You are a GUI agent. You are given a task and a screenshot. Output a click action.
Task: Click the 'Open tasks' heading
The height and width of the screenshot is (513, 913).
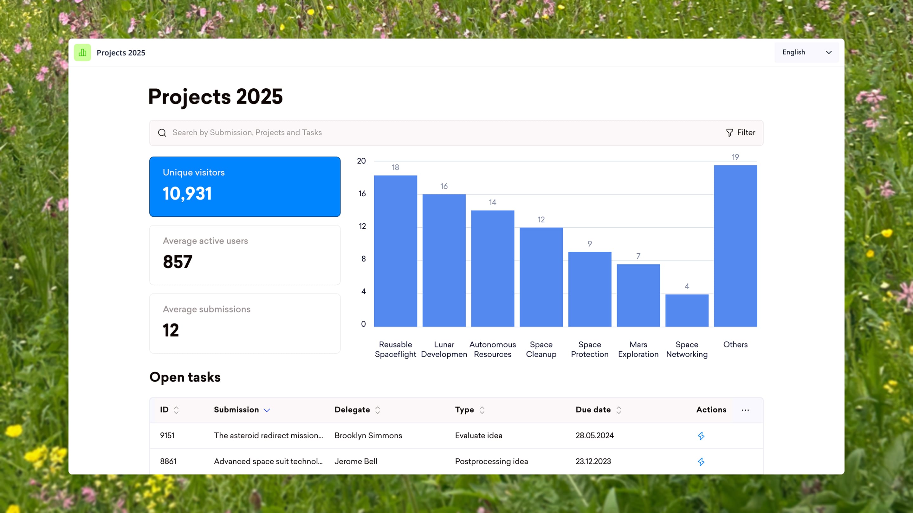pos(185,377)
